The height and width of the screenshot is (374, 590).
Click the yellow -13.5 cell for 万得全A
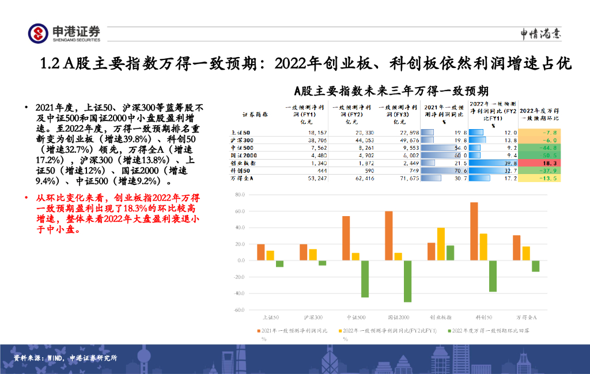pyautogui.click(x=539, y=178)
